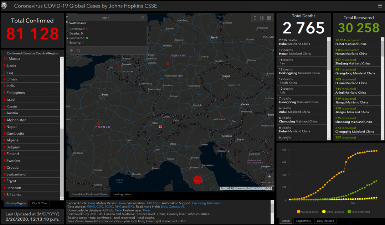385x225 pixels.
Task: Select Switzerland in the confirmed cases list
Action: point(31,174)
